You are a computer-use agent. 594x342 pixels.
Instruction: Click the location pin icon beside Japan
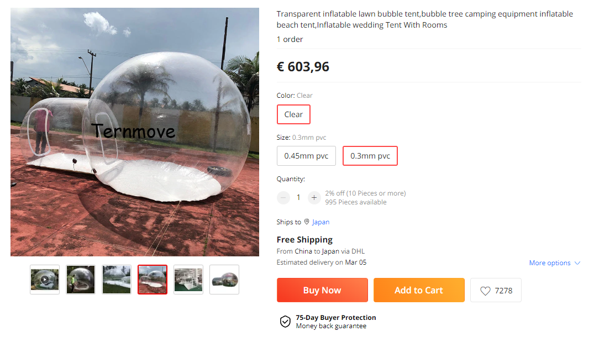307,222
